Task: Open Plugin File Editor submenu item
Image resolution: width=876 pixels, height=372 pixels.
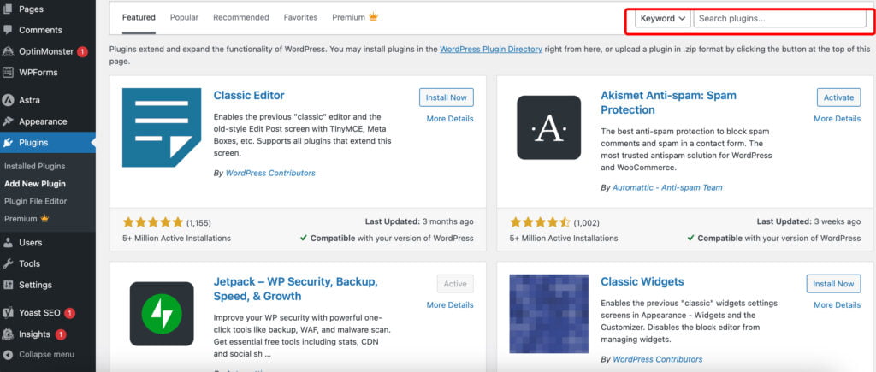Action: [x=36, y=201]
